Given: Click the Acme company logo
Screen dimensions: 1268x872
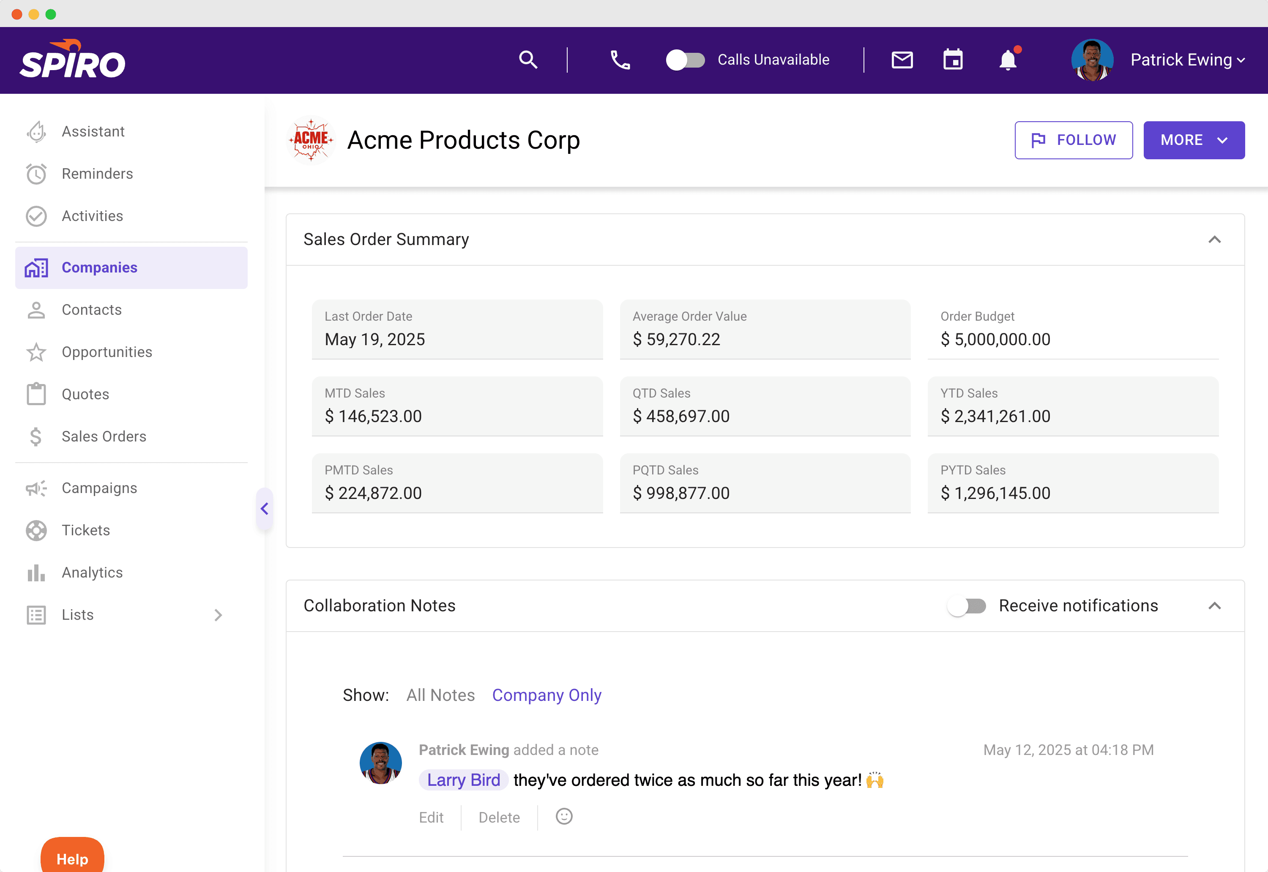Looking at the screenshot, I should (311, 140).
